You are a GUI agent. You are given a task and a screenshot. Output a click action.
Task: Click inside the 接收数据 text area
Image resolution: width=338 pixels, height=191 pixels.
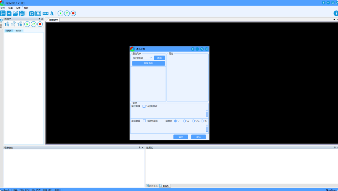point(168,113)
